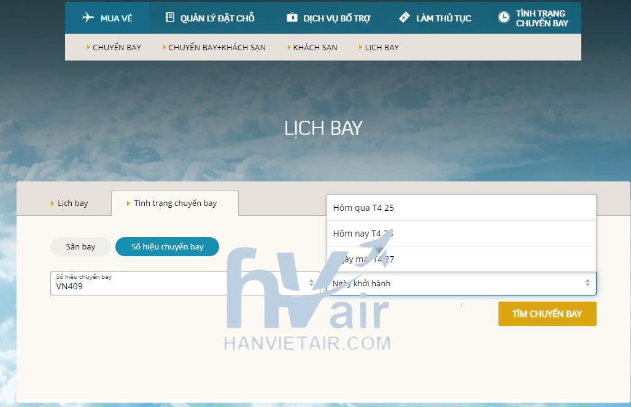Click the ticket icon for Làm thủ tục
This screenshot has height=407, width=631.
pyautogui.click(x=404, y=18)
